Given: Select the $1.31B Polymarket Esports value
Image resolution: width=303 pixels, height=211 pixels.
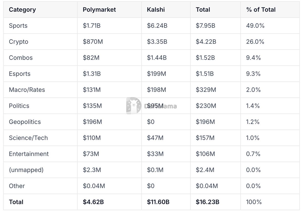Looking at the screenshot, I should [x=92, y=74].
